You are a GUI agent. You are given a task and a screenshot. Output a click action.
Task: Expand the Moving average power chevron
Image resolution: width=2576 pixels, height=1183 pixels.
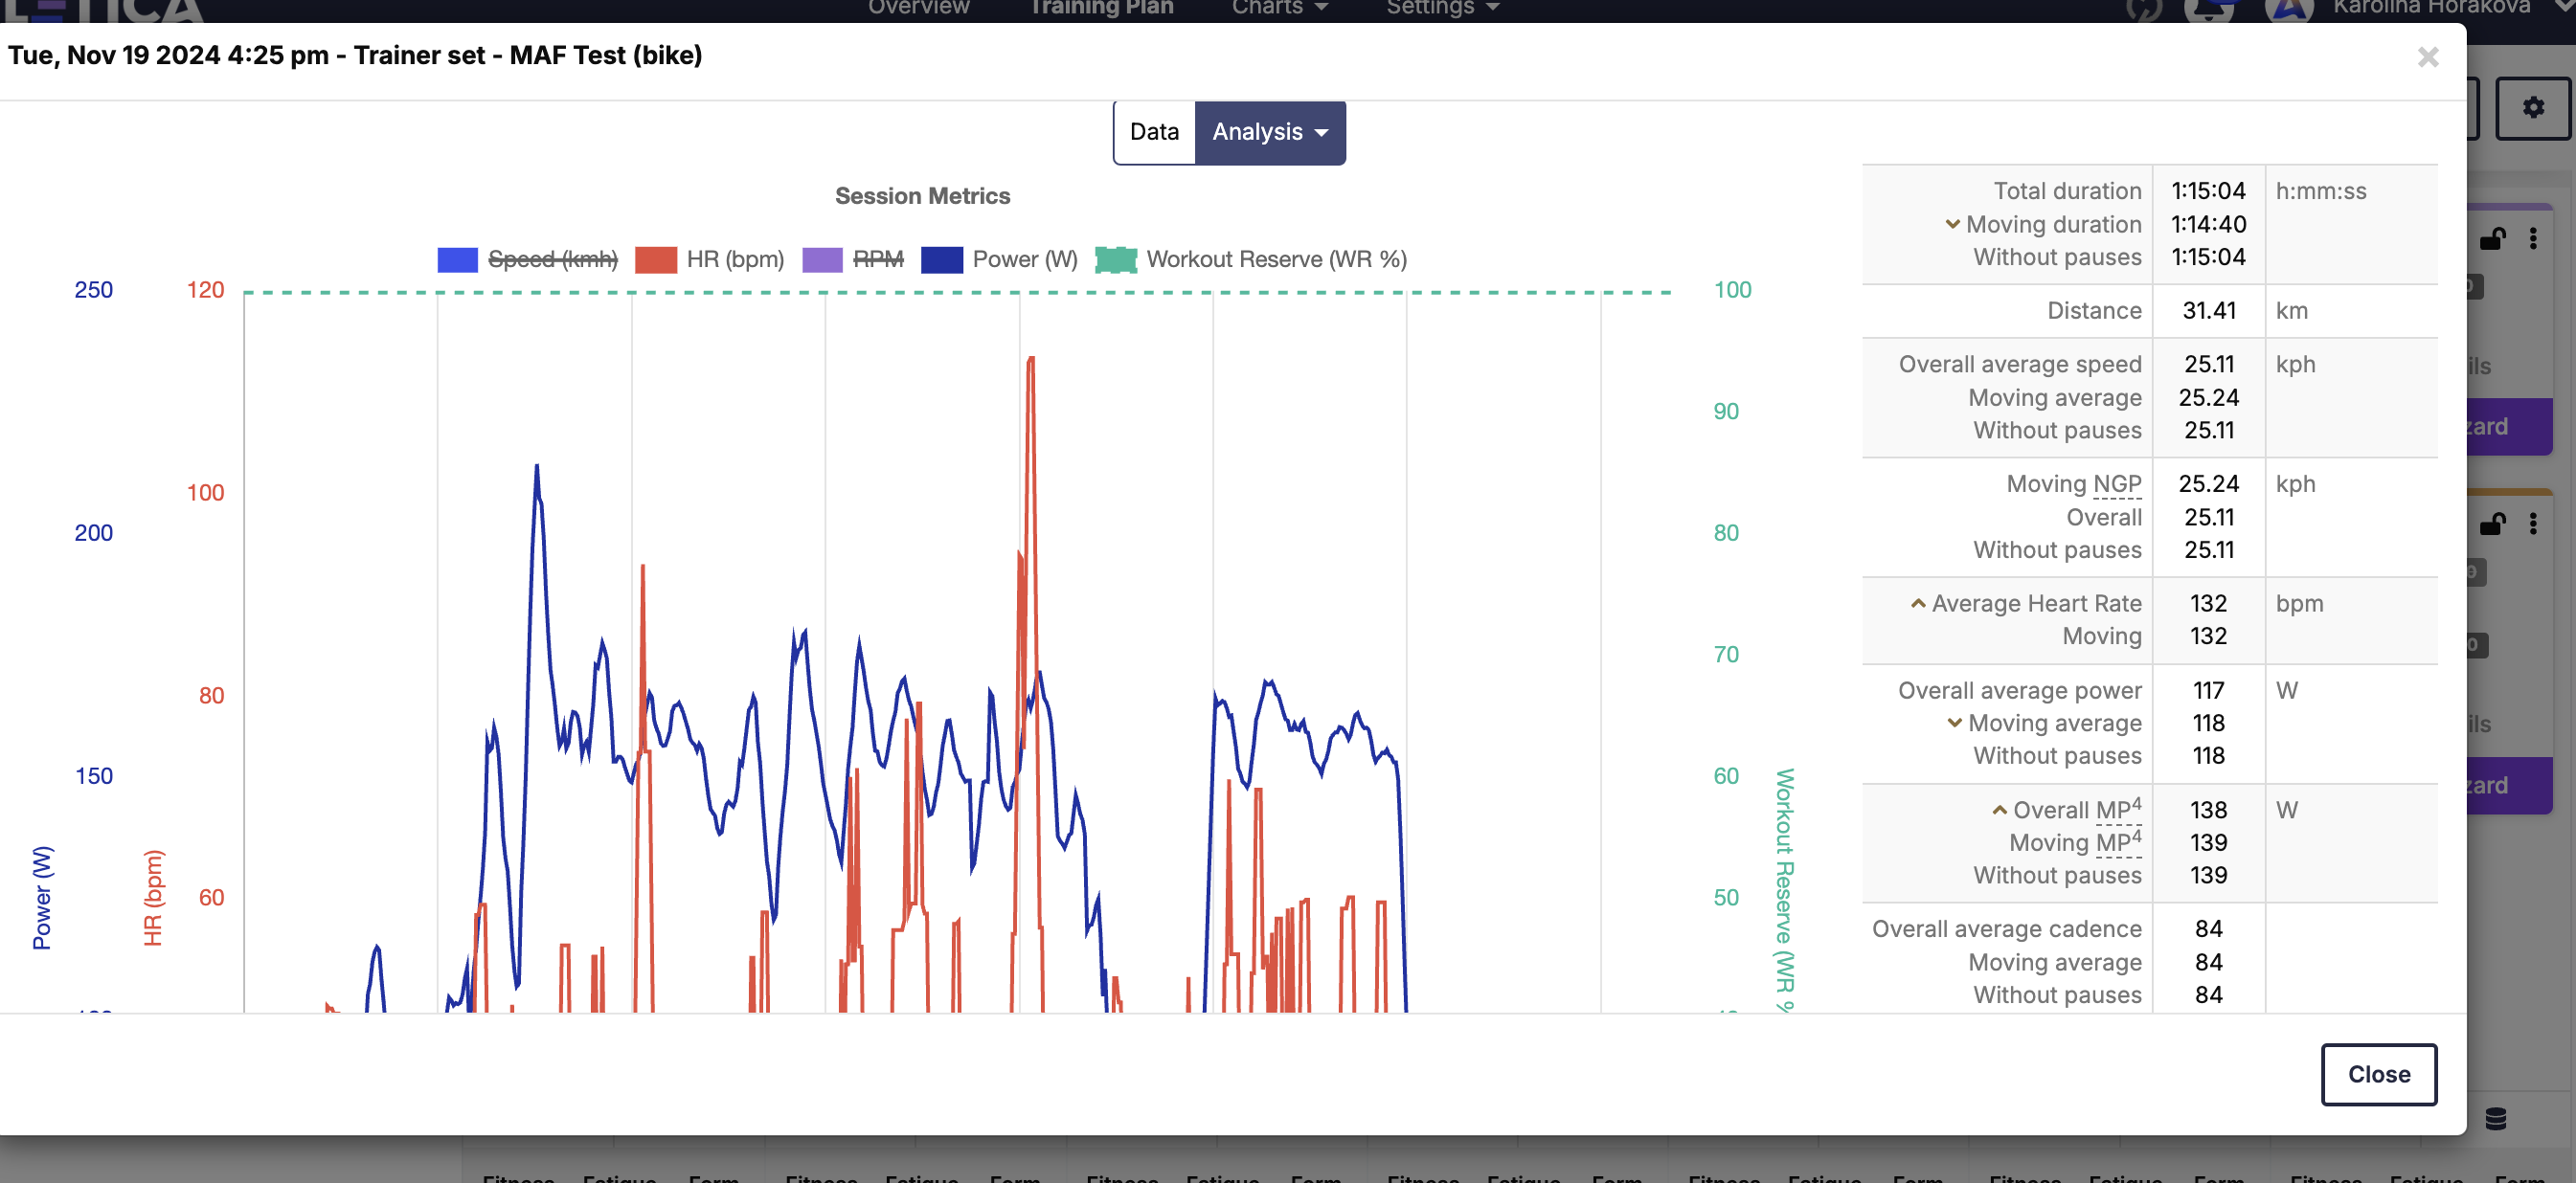tap(1954, 723)
